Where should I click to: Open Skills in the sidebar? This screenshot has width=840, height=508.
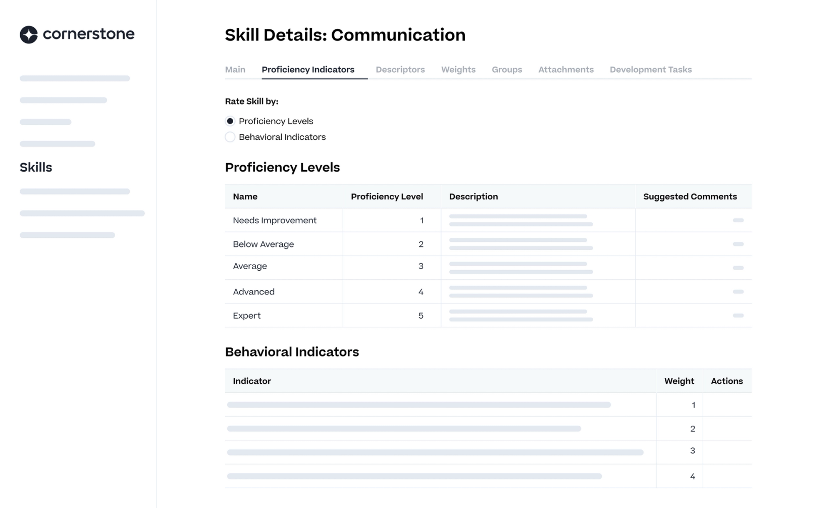(36, 168)
